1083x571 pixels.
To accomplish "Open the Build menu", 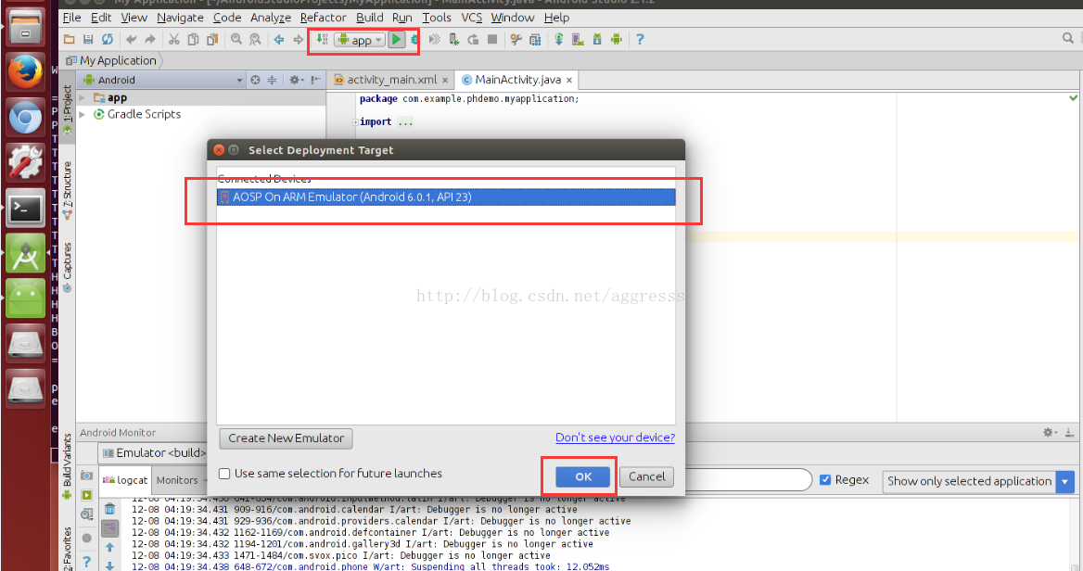I will point(370,18).
